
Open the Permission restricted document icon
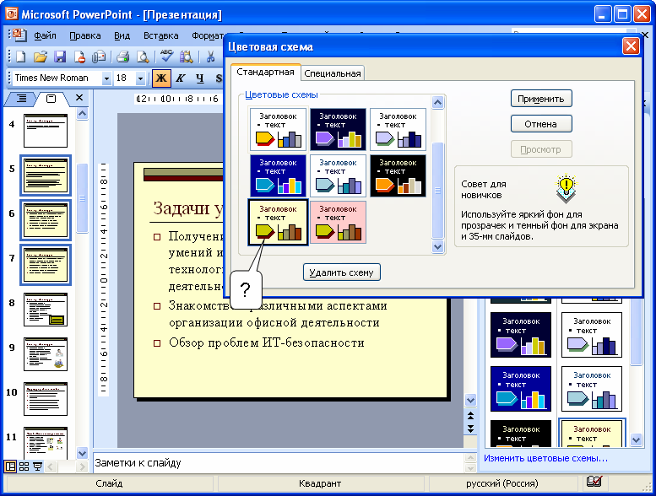point(79,57)
